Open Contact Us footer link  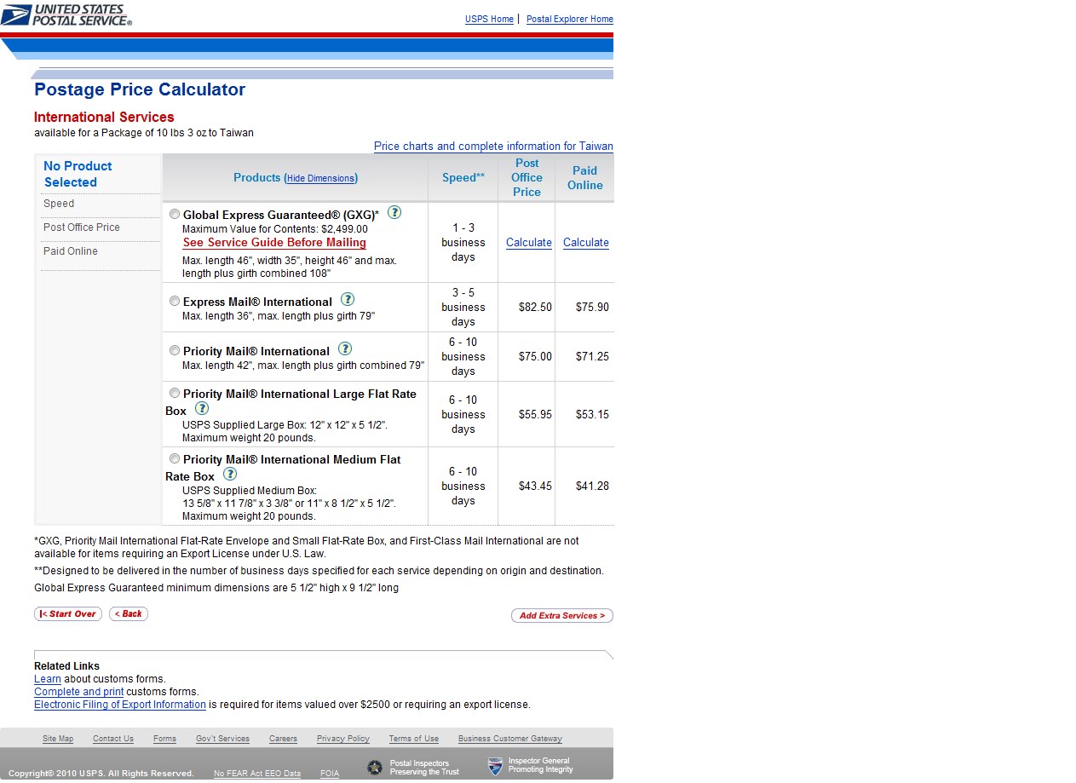pyautogui.click(x=113, y=739)
